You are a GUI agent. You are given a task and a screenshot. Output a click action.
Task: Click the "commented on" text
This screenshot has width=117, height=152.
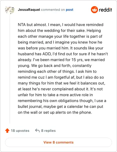[x=53, y=10]
